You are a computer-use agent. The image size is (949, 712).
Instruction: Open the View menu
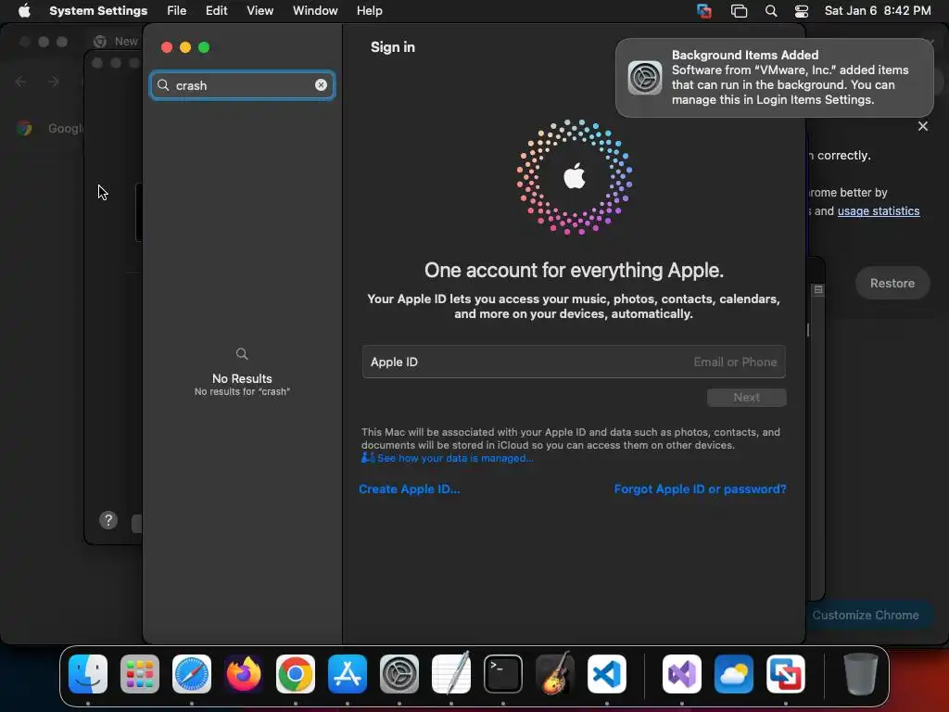[259, 10]
